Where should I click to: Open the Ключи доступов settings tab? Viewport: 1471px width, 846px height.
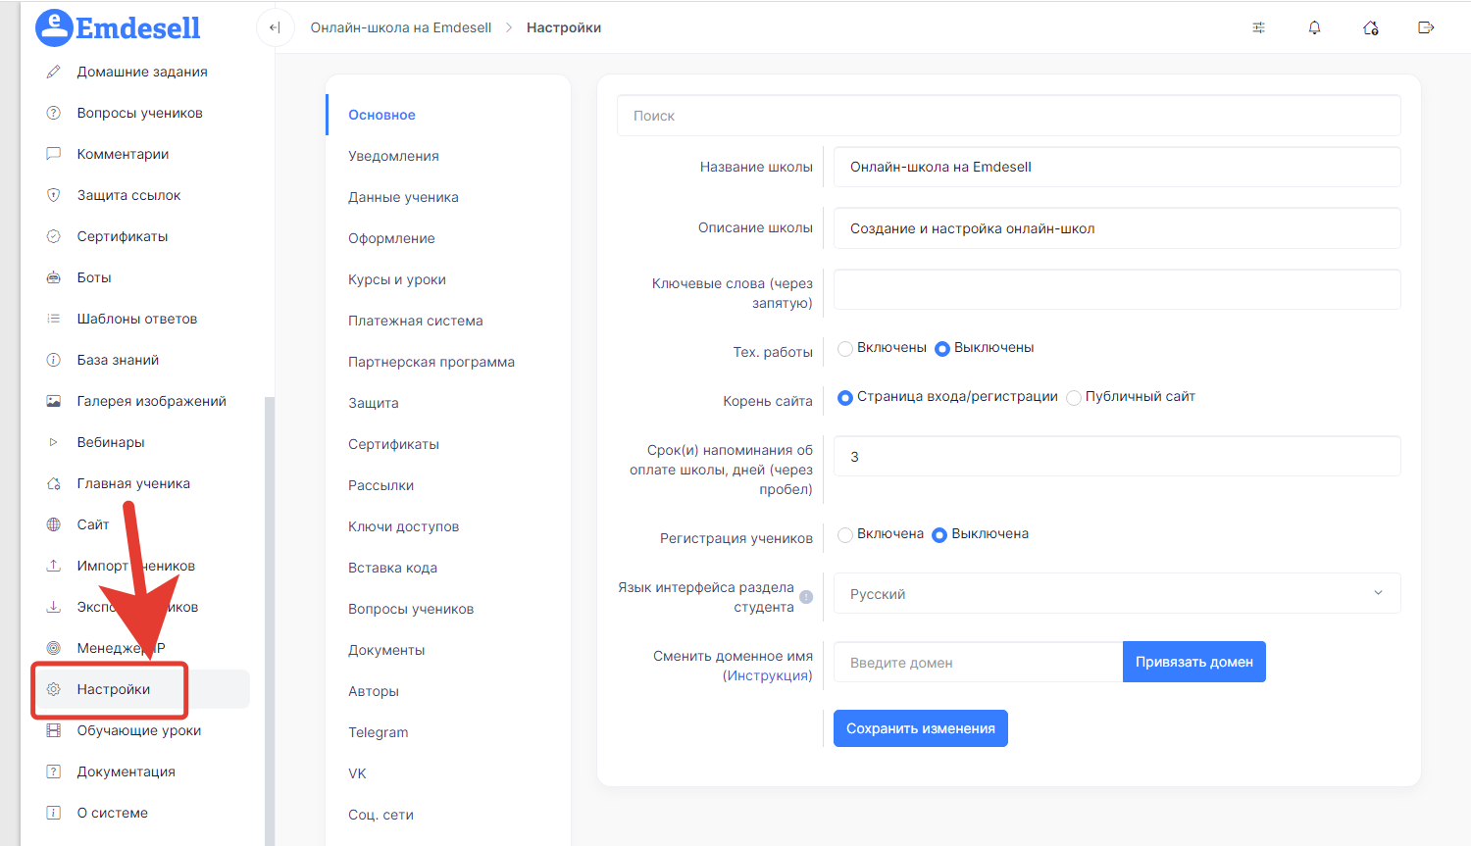pos(404,526)
